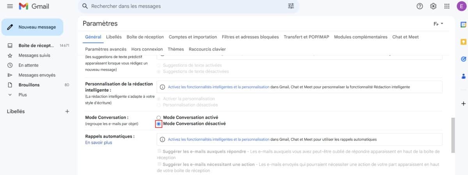Create a new label plus icon
This screenshot has width=468, height=175.
coord(67,111)
